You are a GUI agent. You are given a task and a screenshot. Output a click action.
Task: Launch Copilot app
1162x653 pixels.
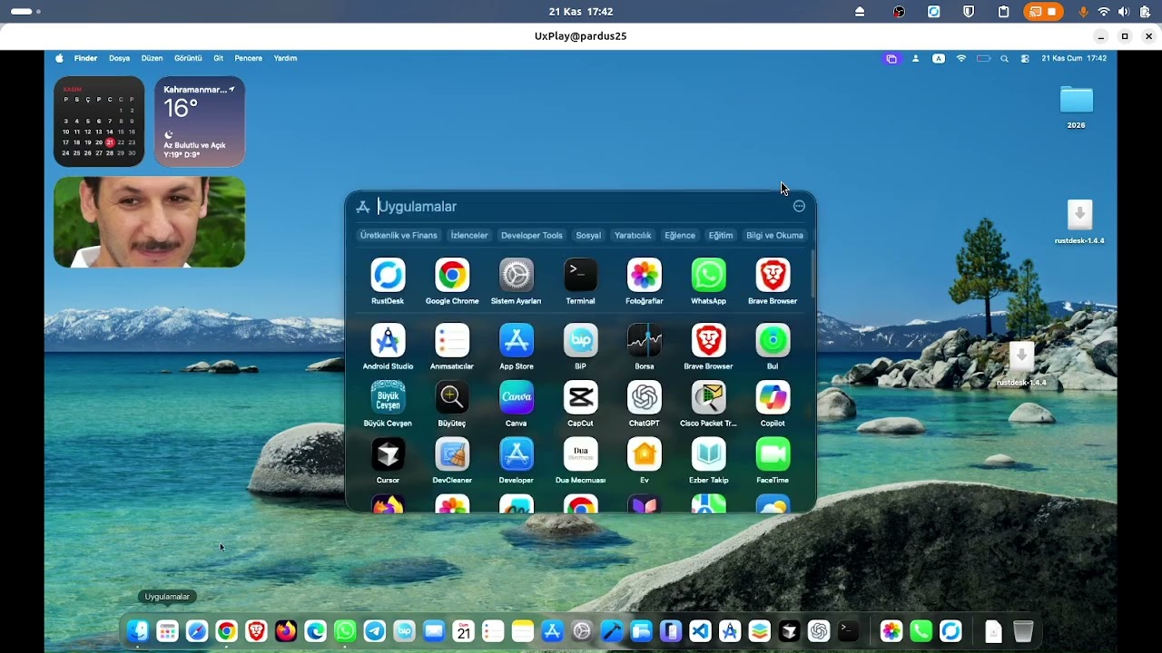tap(773, 397)
